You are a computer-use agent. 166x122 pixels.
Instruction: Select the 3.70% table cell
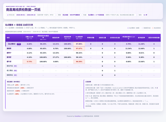coord(128,44)
